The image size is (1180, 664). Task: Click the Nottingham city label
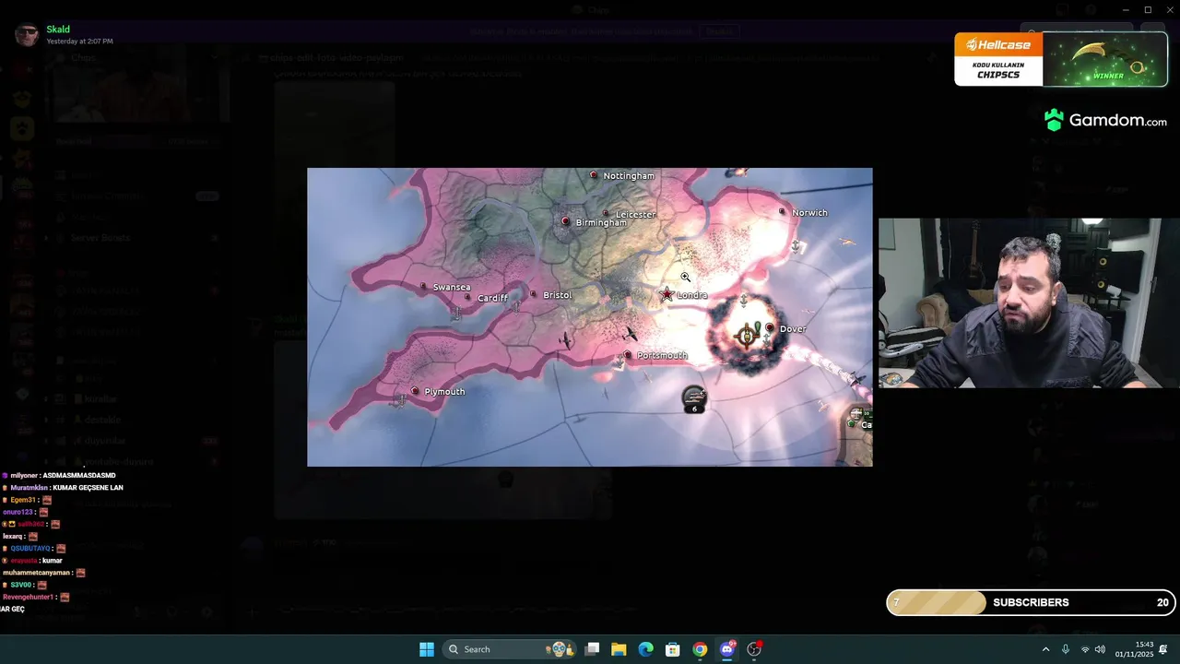[629, 175]
